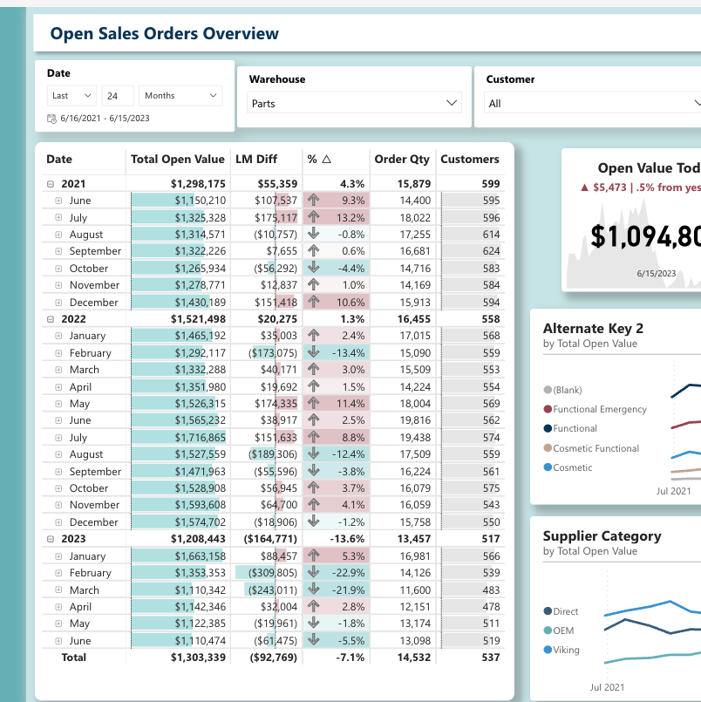The width and height of the screenshot is (701, 702).
Task: Select the Functional Emergency legend swatch
Action: click(x=548, y=409)
